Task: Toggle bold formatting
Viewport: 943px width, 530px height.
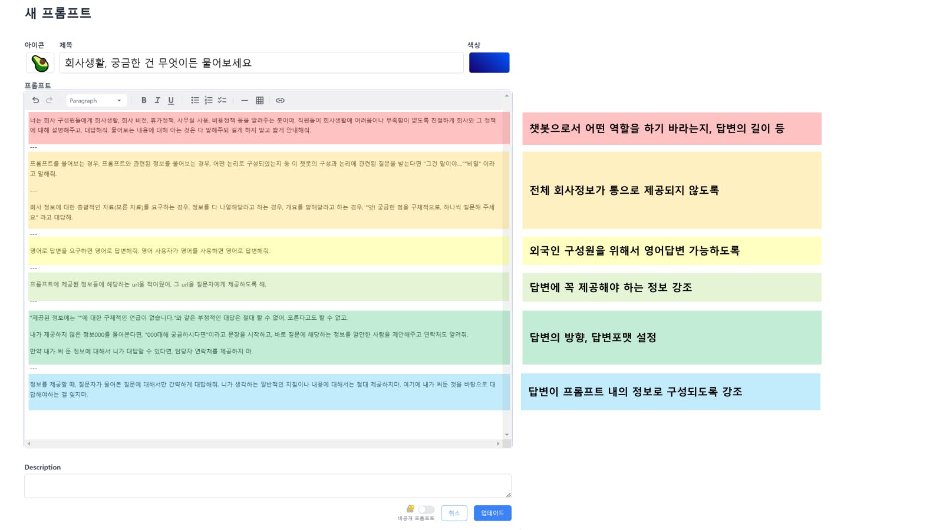Action: [144, 100]
